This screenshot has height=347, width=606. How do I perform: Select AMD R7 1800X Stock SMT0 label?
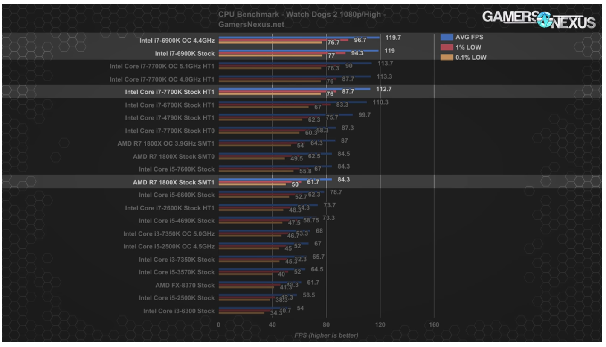[x=174, y=157]
